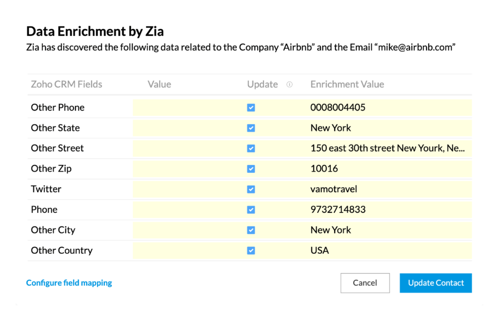499x318 pixels.
Task: Toggle the Other Country update checkbox
Action: (x=251, y=251)
